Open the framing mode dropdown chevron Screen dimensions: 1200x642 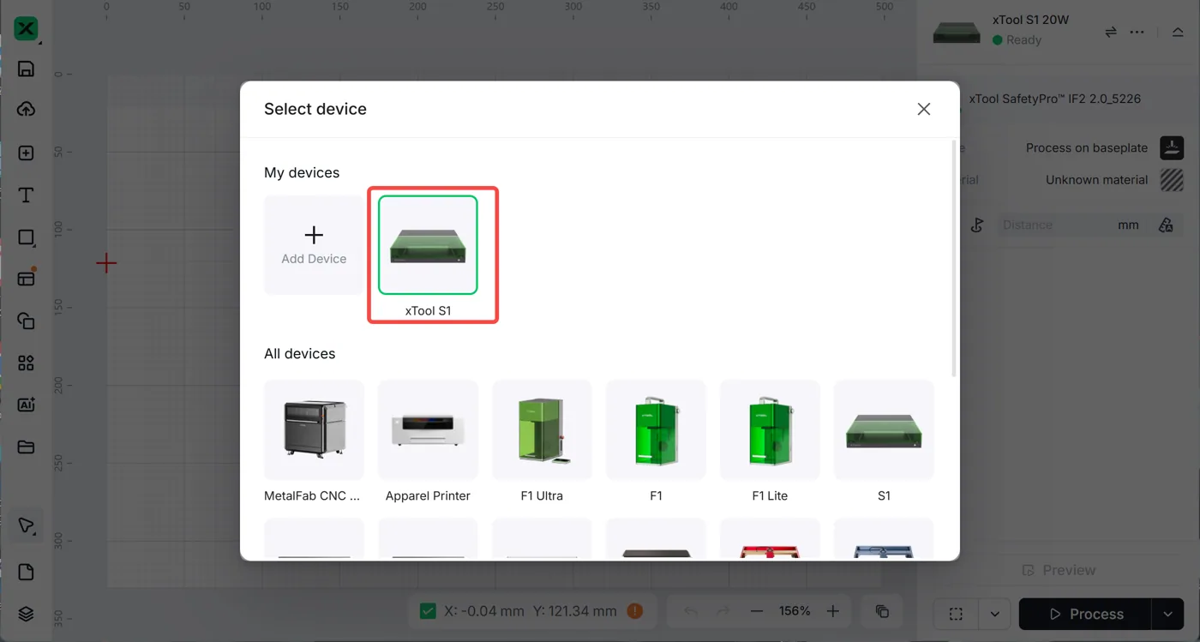(994, 614)
